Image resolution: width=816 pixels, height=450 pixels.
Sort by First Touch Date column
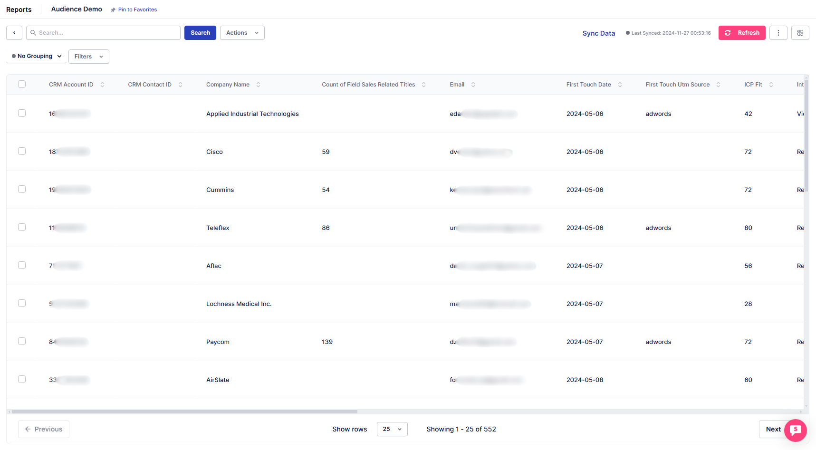tap(620, 85)
